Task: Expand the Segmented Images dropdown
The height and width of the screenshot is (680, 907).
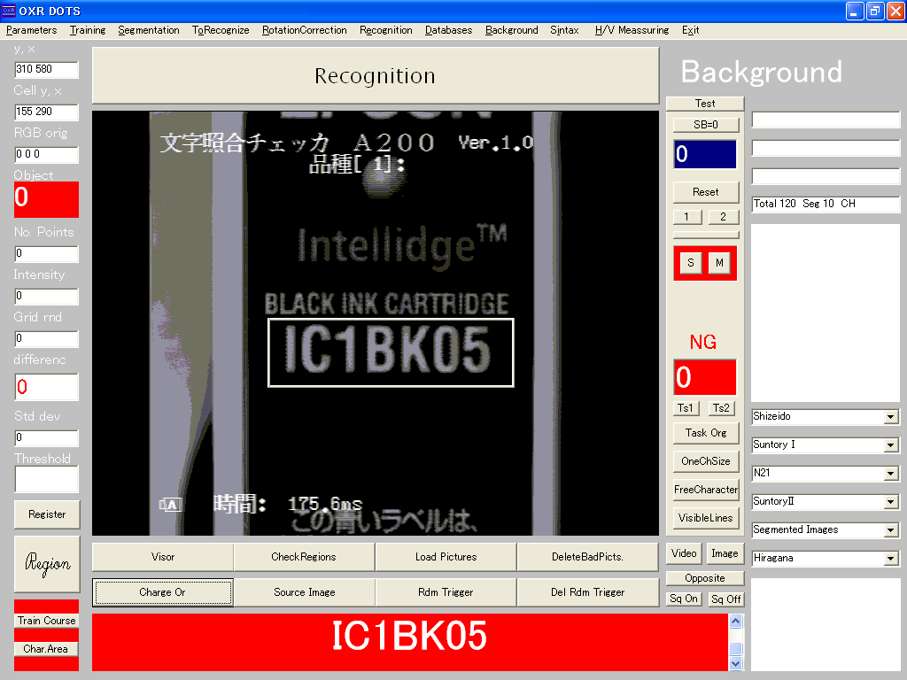Action: 891,530
